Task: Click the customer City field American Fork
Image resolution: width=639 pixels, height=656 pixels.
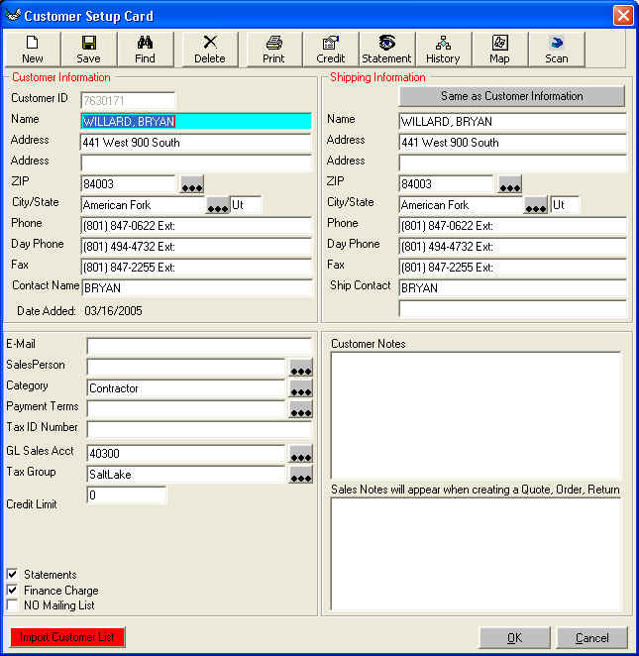Action: pos(143,205)
